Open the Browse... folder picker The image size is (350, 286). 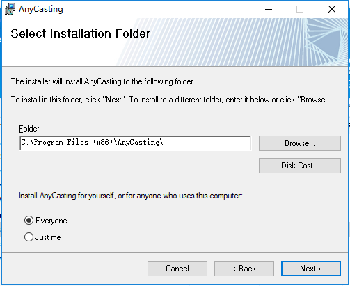pos(300,143)
